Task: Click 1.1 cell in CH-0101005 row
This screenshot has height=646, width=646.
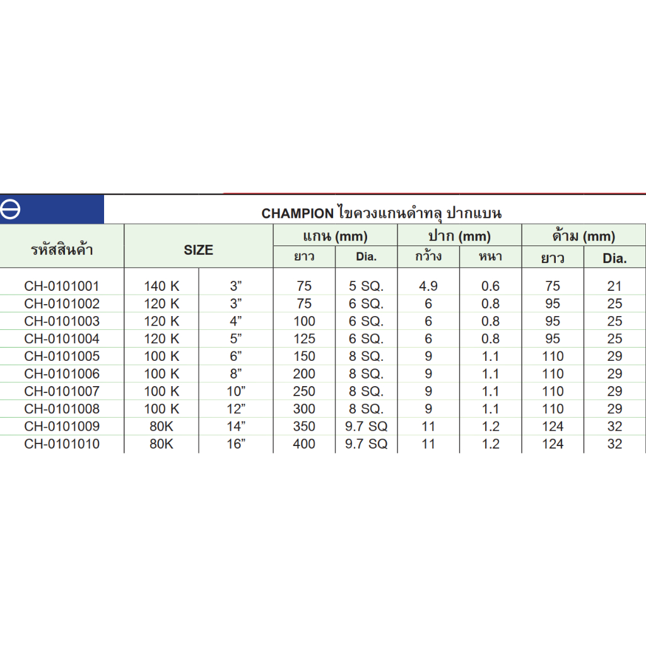Action: click(490, 356)
